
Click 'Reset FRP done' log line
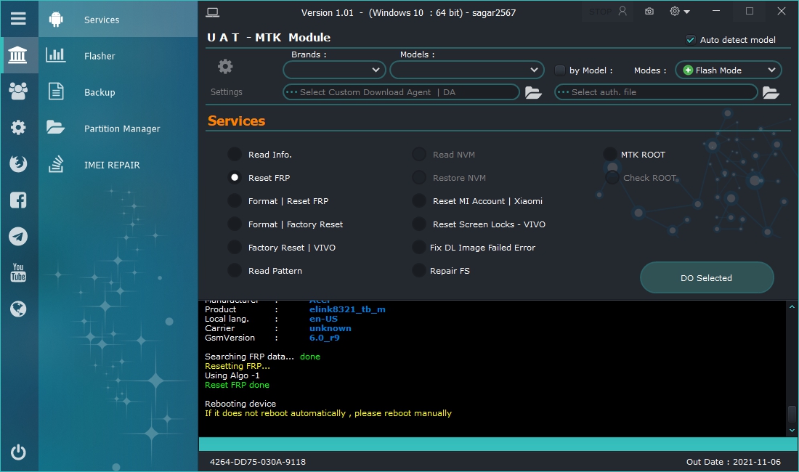pyautogui.click(x=237, y=385)
